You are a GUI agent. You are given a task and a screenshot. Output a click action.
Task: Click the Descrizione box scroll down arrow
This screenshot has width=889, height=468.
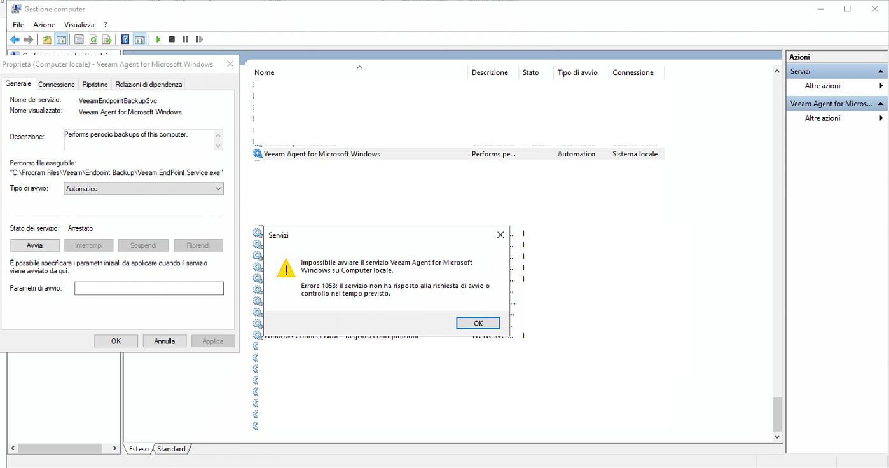[219, 146]
